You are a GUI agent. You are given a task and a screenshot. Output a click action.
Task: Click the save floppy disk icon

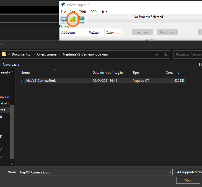click(x=82, y=20)
